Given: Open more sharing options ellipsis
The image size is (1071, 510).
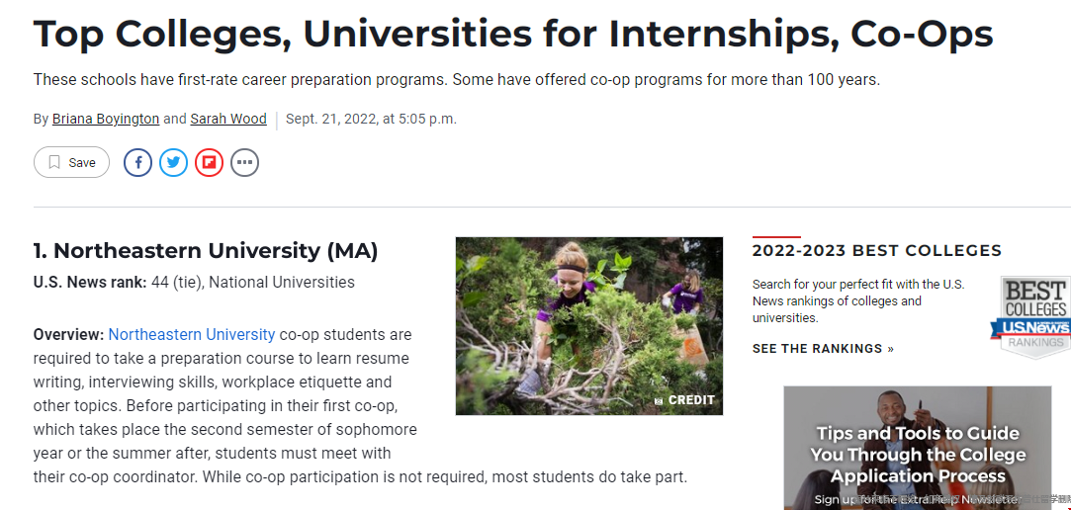Looking at the screenshot, I should [x=244, y=162].
